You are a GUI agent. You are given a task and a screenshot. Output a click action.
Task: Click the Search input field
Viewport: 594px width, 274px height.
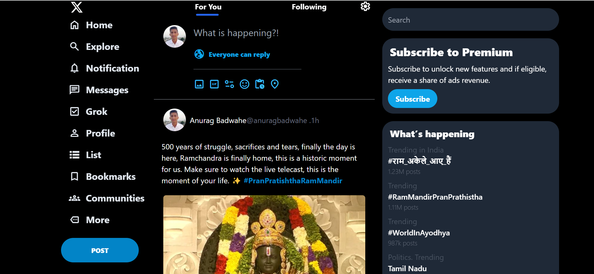point(470,20)
